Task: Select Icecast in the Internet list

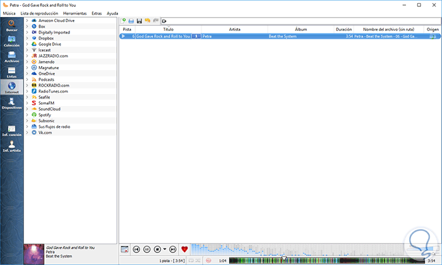Action: tap(45, 50)
